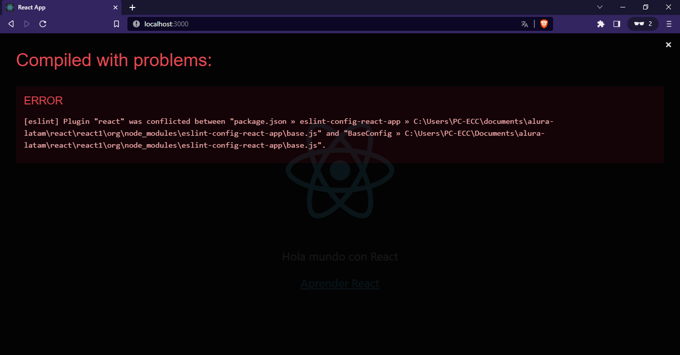680x355 pixels.
Task: Open the private windows glasses indicator
Action: tap(643, 24)
